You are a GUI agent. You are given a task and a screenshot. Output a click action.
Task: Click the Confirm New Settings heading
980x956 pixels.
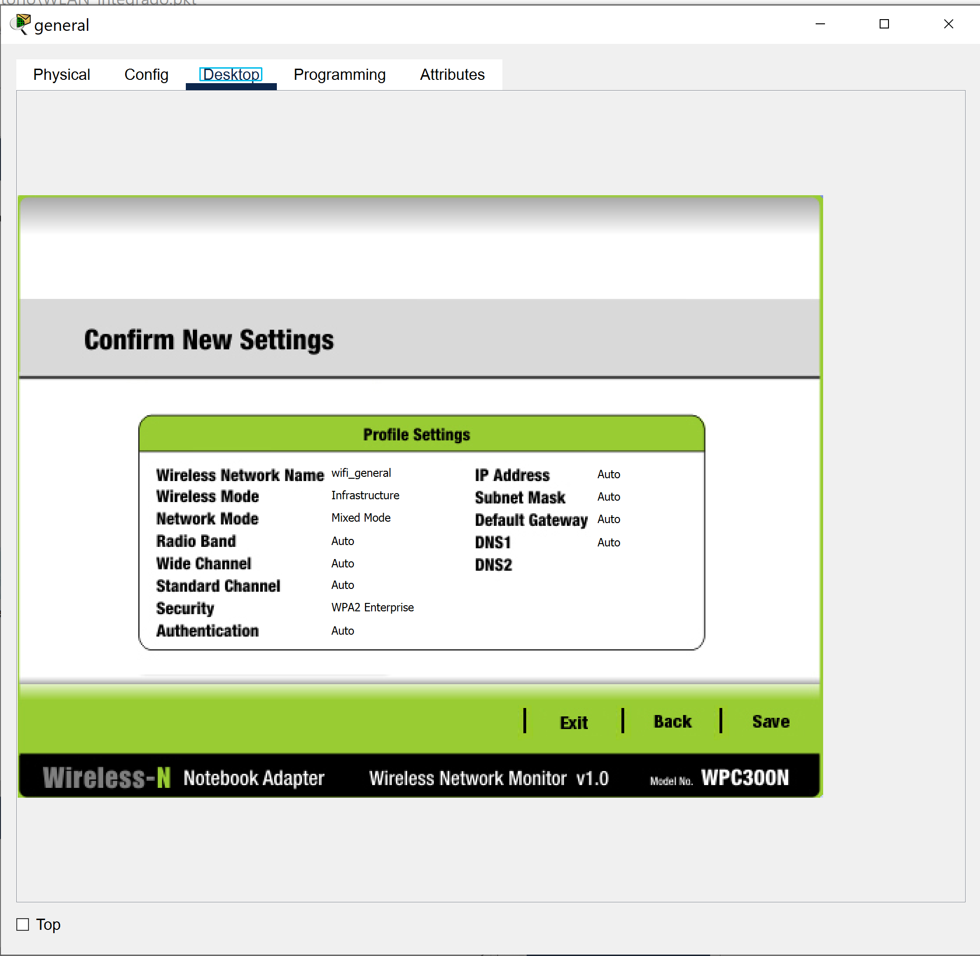coord(209,340)
